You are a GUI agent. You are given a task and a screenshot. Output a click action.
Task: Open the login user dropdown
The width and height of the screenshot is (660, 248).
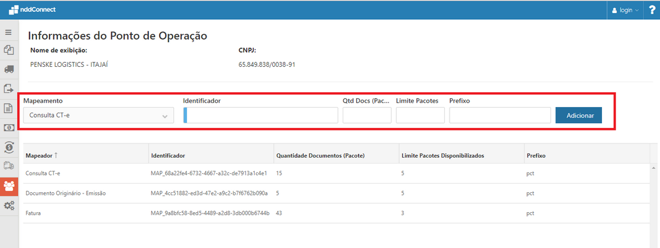tap(625, 10)
